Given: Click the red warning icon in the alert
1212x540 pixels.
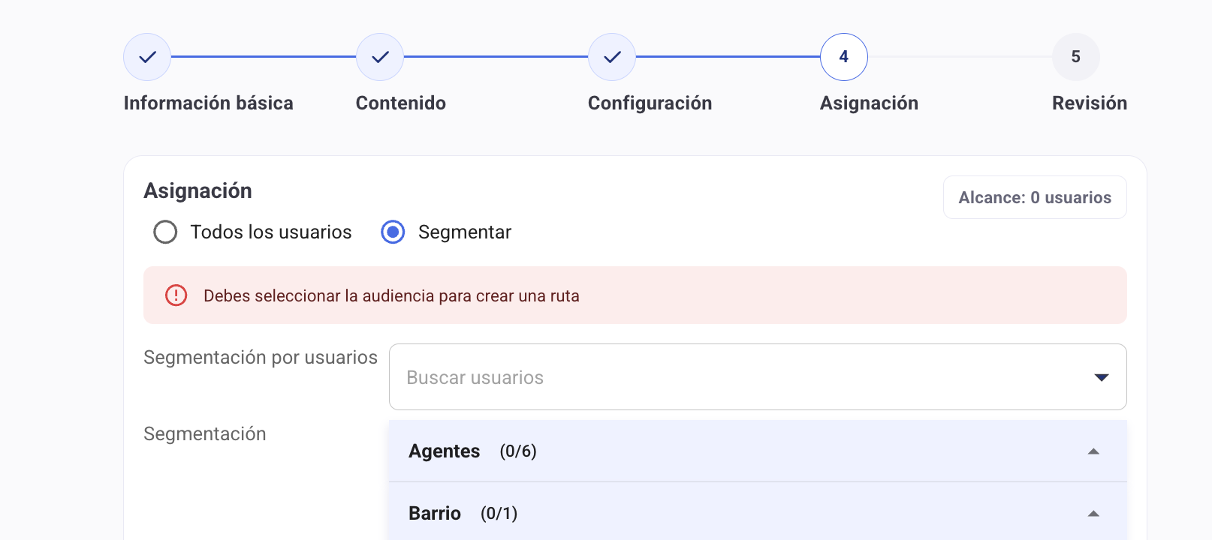Looking at the screenshot, I should point(176,295).
